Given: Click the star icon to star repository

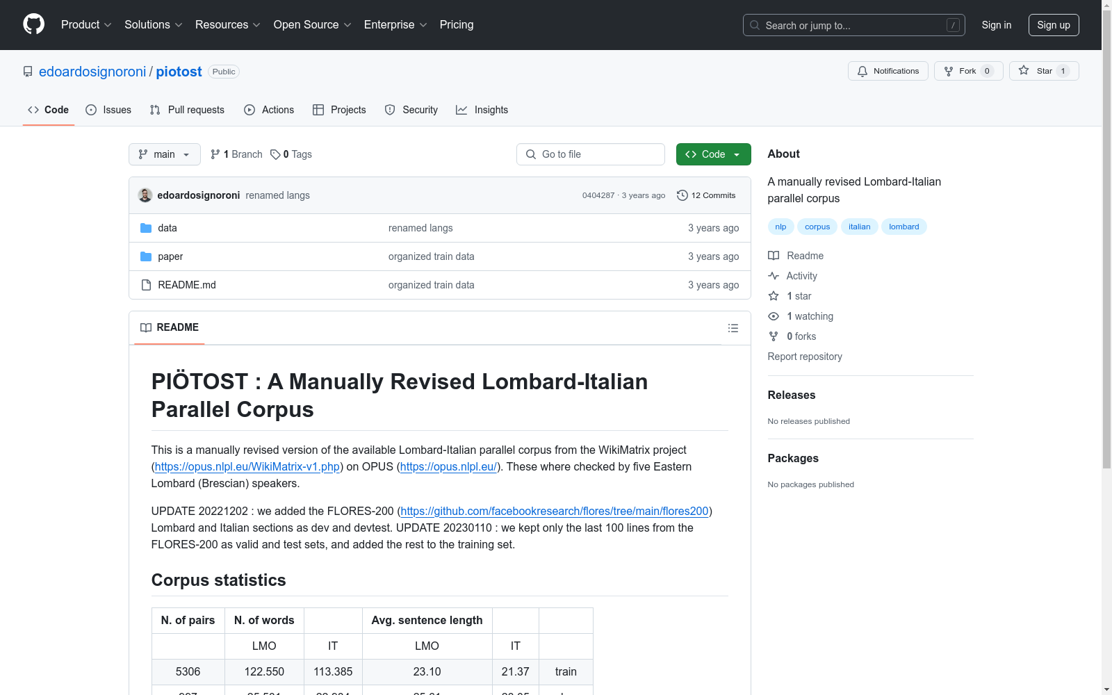Looking at the screenshot, I should click(x=1024, y=70).
